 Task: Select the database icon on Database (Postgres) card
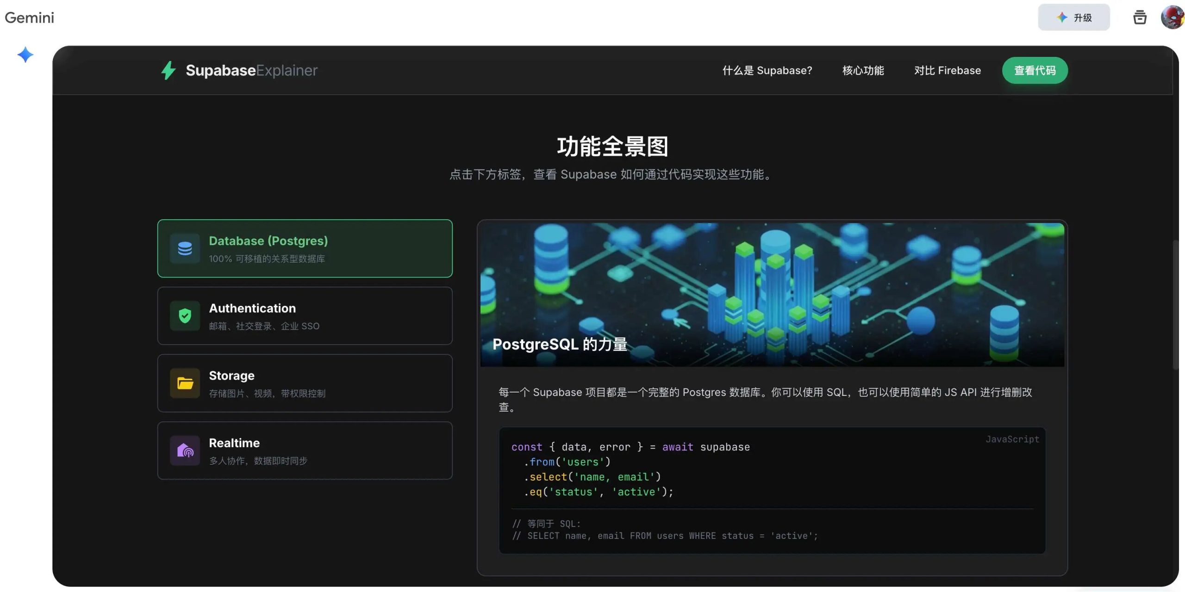pos(185,248)
